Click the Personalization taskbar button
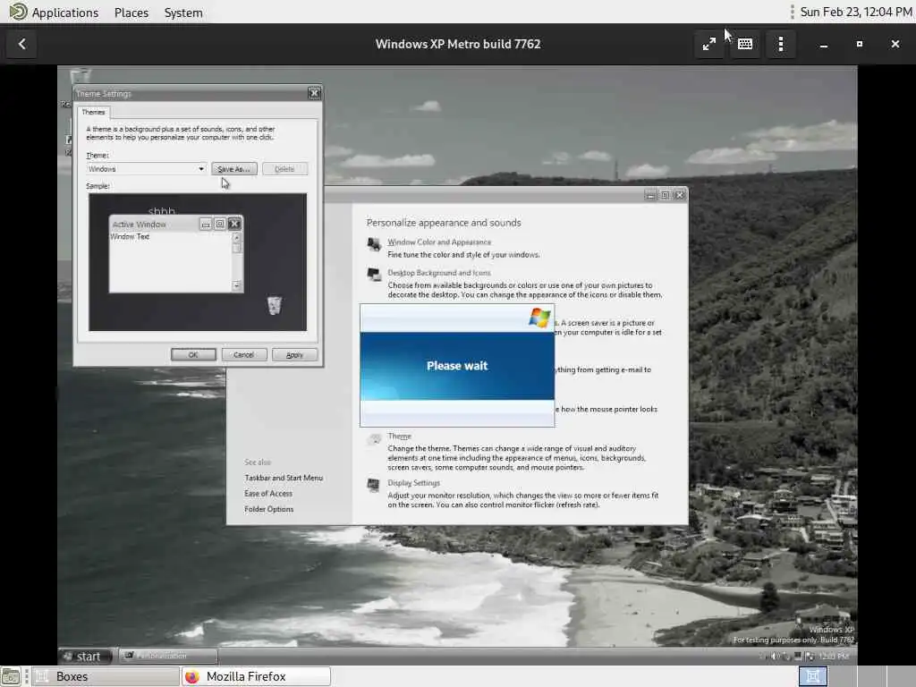 (x=168, y=656)
